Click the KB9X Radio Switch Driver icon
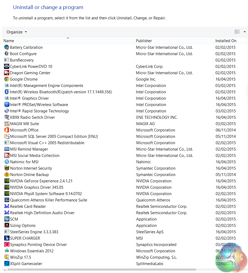This screenshot has height=273, width=248. (x=7, y=117)
